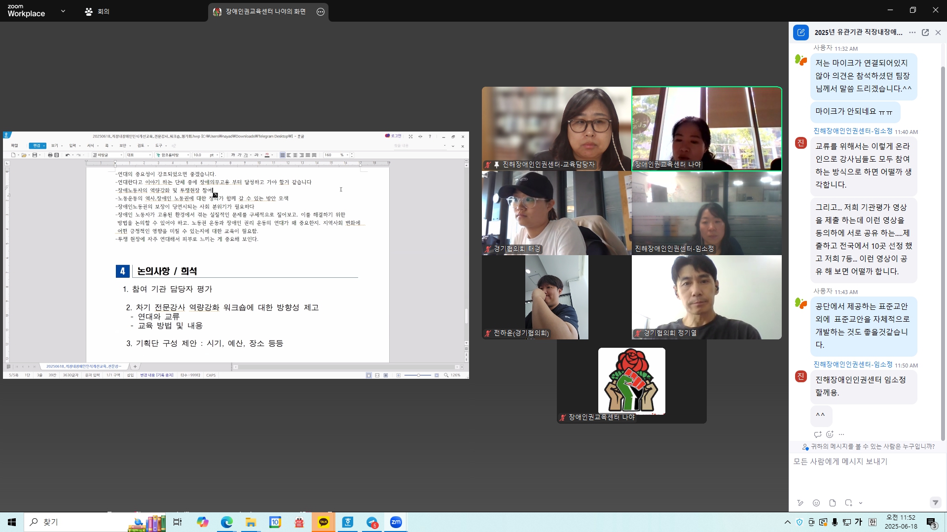Click 'who can see your messages' link
947x532 pixels.
coord(872,446)
